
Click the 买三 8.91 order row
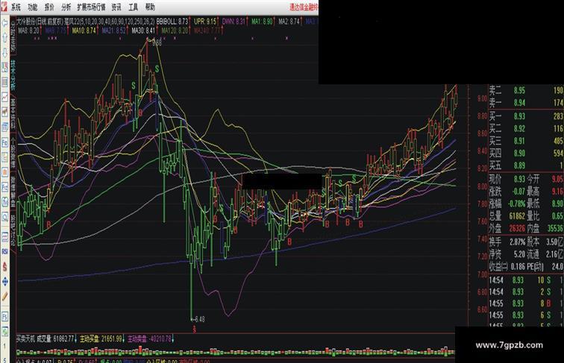coord(526,141)
